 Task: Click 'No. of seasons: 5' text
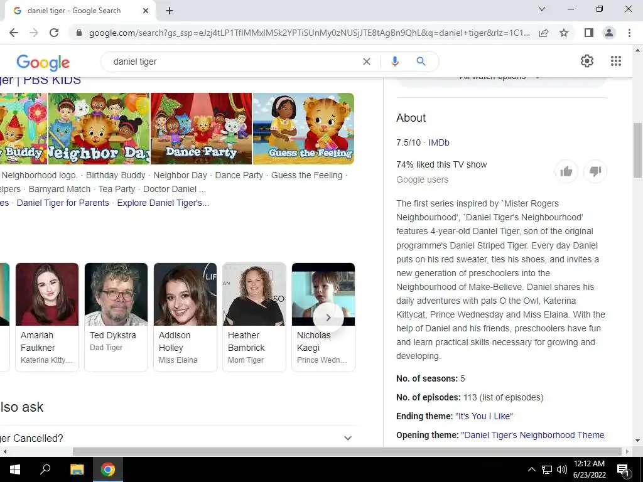(x=431, y=378)
